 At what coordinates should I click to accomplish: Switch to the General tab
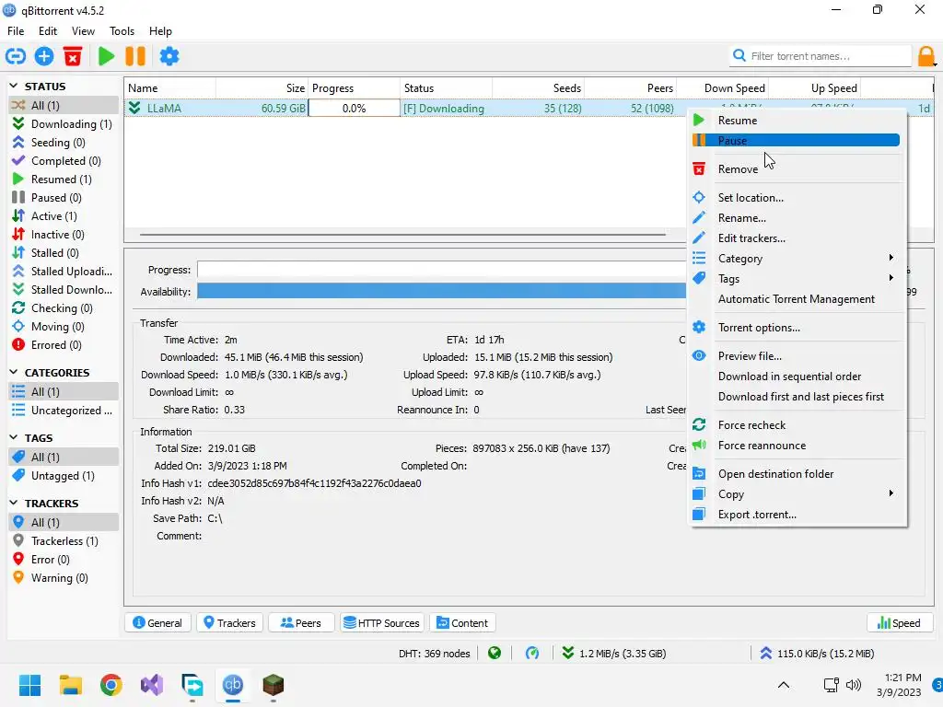click(x=157, y=623)
